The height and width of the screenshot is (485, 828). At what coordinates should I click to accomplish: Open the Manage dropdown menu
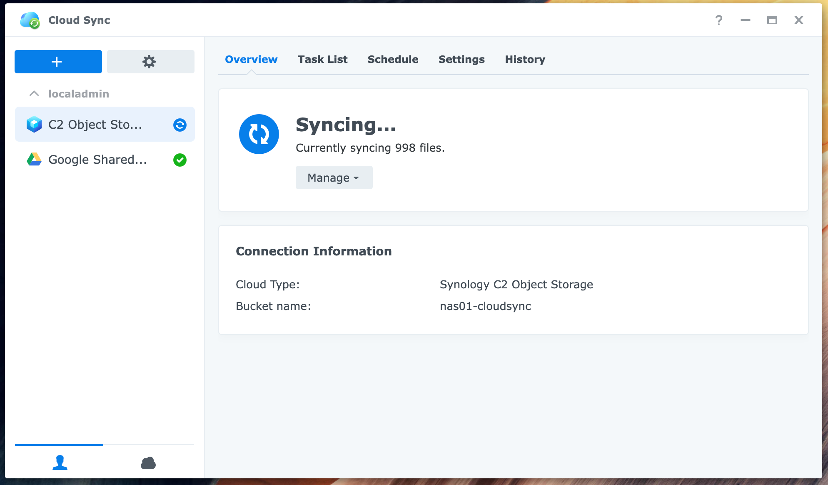(334, 177)
